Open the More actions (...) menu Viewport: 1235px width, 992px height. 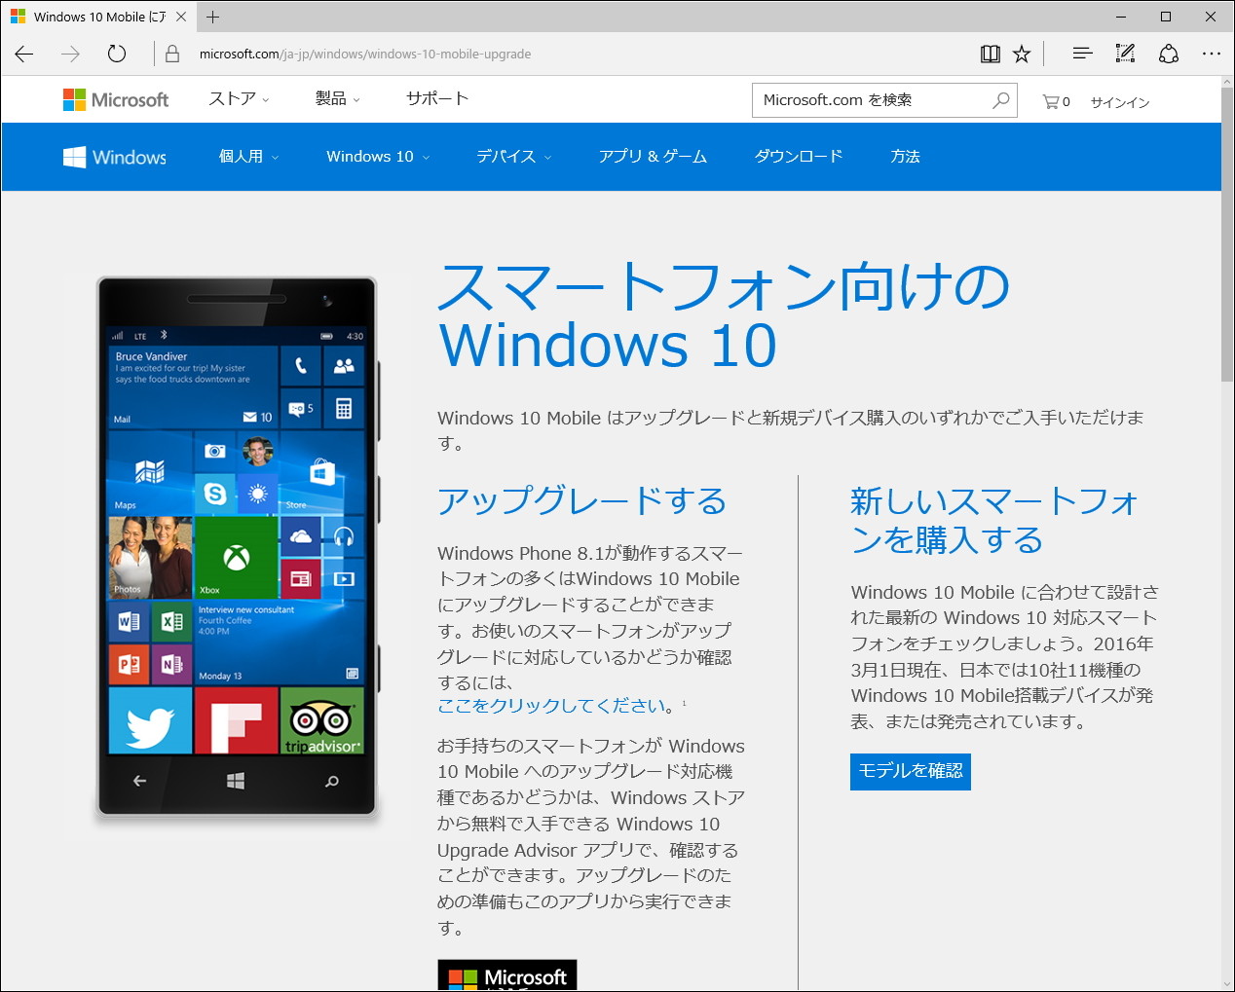[1211, 54]
